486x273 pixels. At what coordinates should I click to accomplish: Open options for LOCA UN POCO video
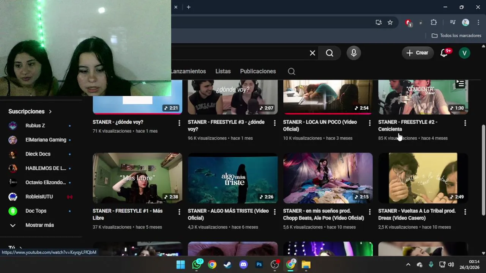[x=369, y=123]
